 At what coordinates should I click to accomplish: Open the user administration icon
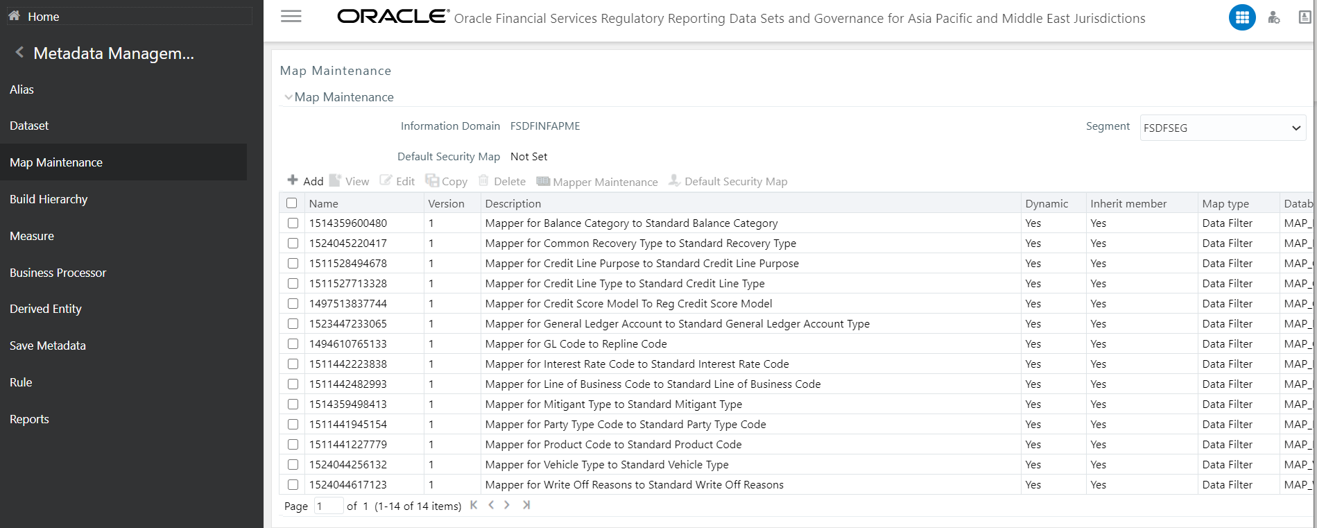[x=1274, y=17]
